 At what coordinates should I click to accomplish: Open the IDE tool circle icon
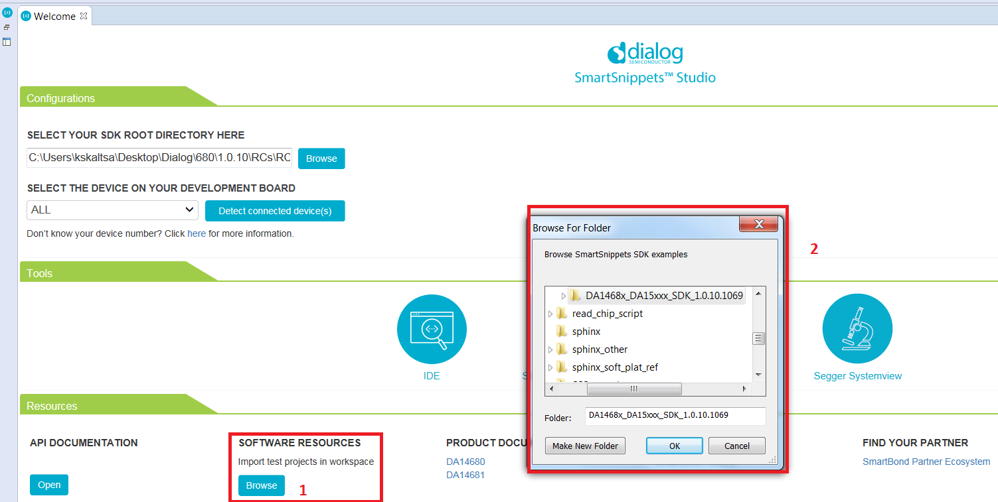432,330
